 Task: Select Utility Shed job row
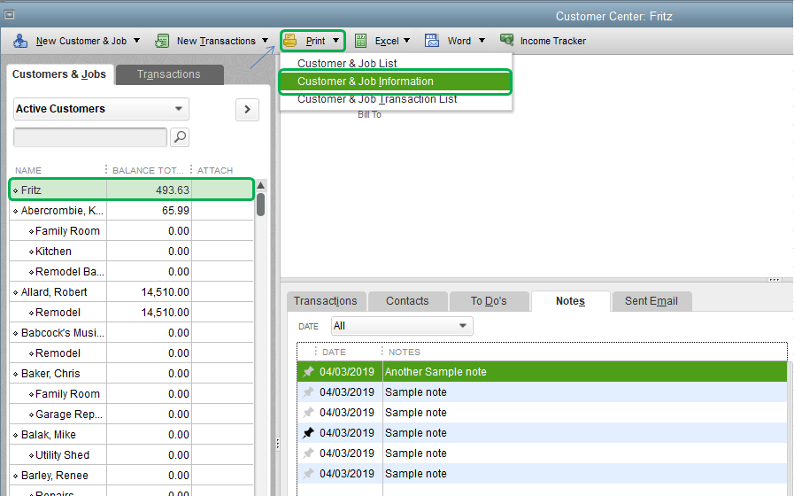click(132, 455)
